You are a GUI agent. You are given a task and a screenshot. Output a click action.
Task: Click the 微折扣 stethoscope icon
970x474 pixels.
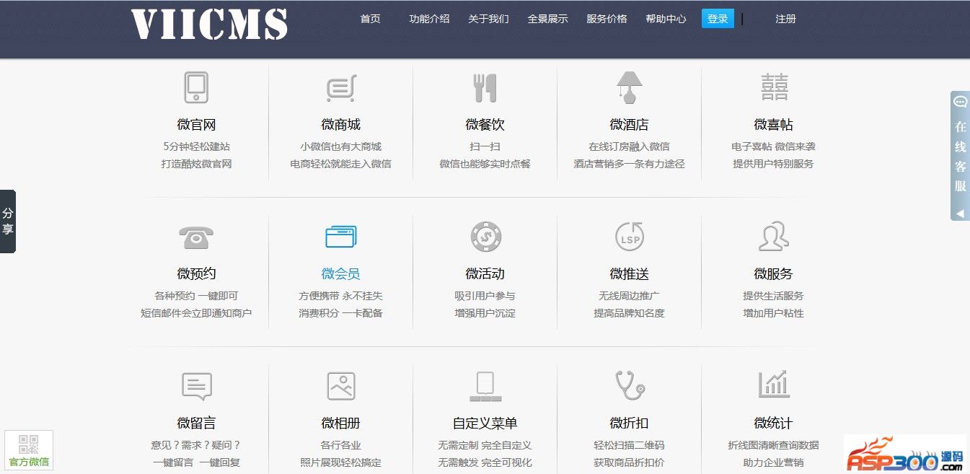click(x=630, y=385)
